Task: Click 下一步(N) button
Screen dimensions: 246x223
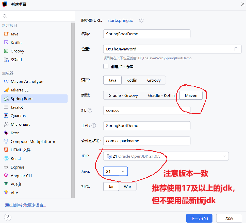Action: [x=199, y=218]
